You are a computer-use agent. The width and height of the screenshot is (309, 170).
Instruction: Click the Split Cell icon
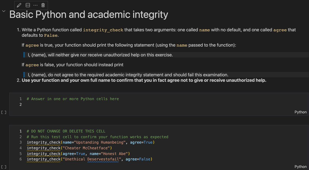click(28, 5)
